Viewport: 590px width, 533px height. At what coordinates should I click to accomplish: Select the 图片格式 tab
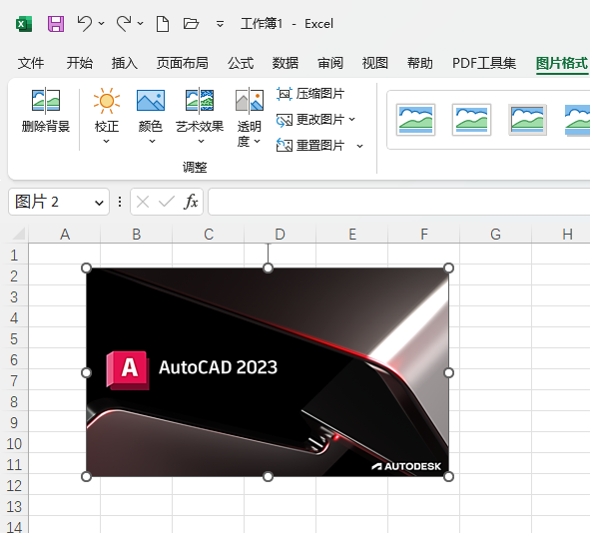pyautogui.click(x=562, y=63)
